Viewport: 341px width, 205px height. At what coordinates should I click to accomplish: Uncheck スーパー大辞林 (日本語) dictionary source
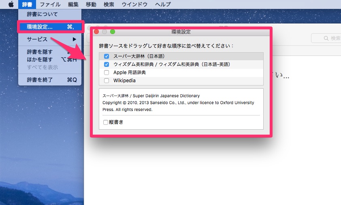click(107, 56)
